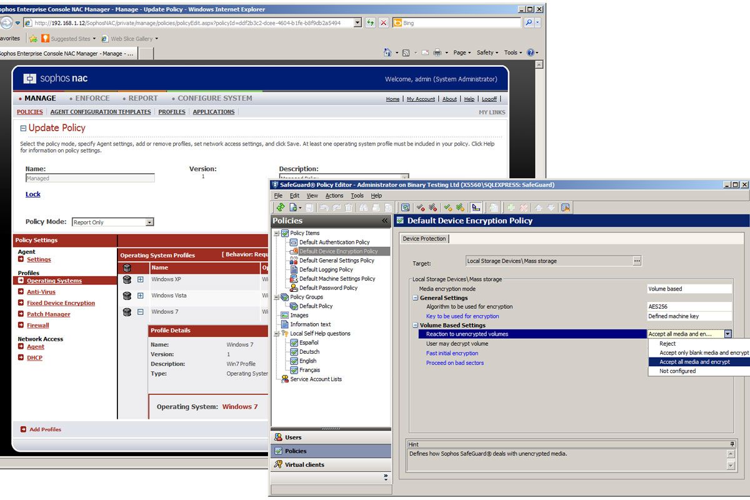Click the new policy document icon in SafeGuard toolbar
This screenshot has width=750, height=500.
[x=293, y=207]
